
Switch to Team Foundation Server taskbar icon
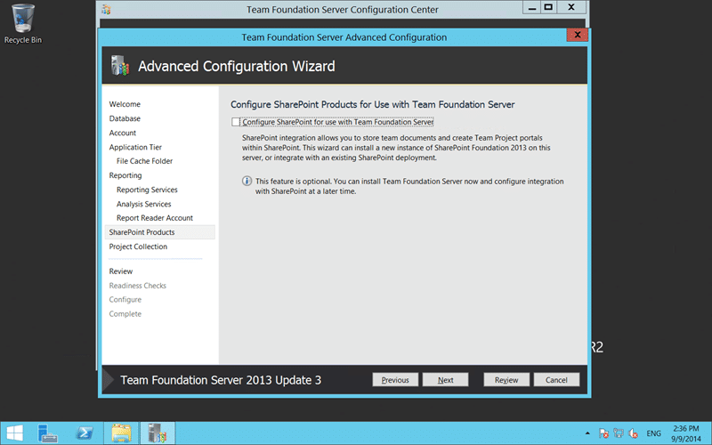(x=158, y=433)
